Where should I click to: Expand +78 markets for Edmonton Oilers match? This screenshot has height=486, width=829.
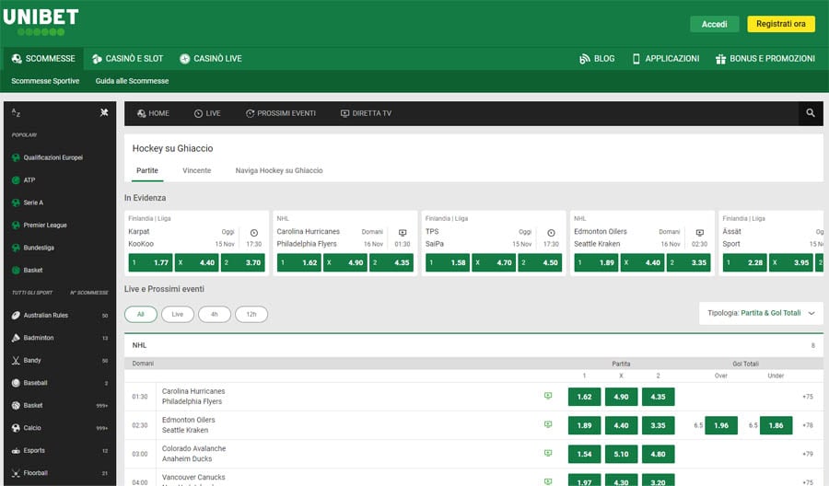pyautogui.click(x=807, y=425)
